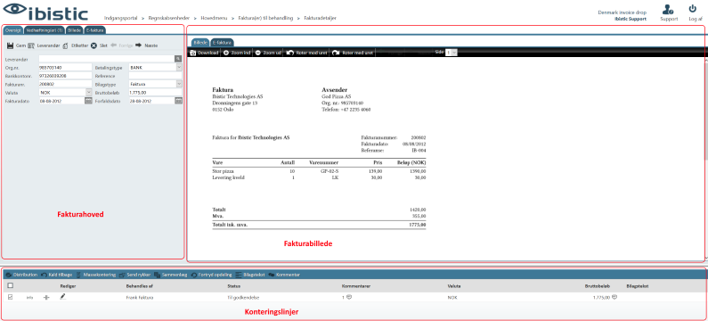Viewport: 708px width, 321px height.
Task: Click the Gem save disk icon
Action: (x=10, y=45)
